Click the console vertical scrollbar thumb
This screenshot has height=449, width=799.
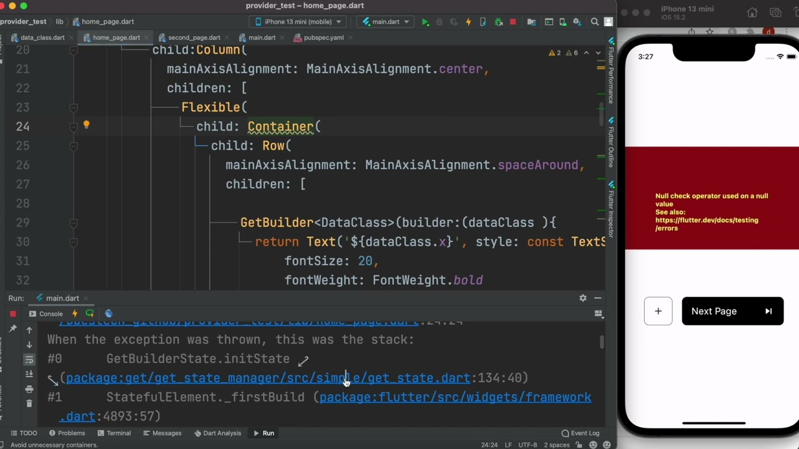pyautogui.click(x=602, y=342)
